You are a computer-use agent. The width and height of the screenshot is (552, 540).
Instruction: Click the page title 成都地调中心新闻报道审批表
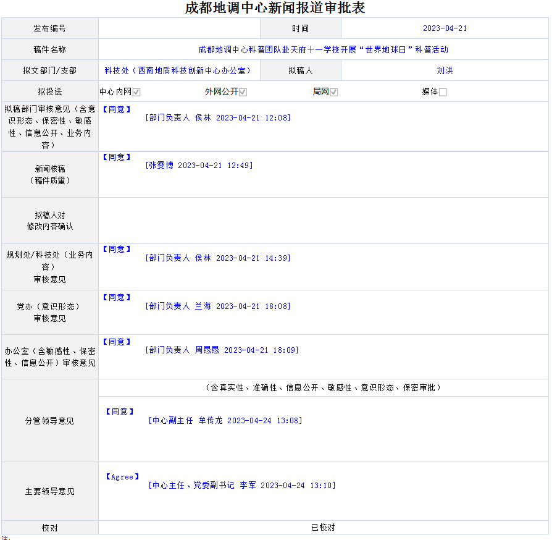(275, 8)
